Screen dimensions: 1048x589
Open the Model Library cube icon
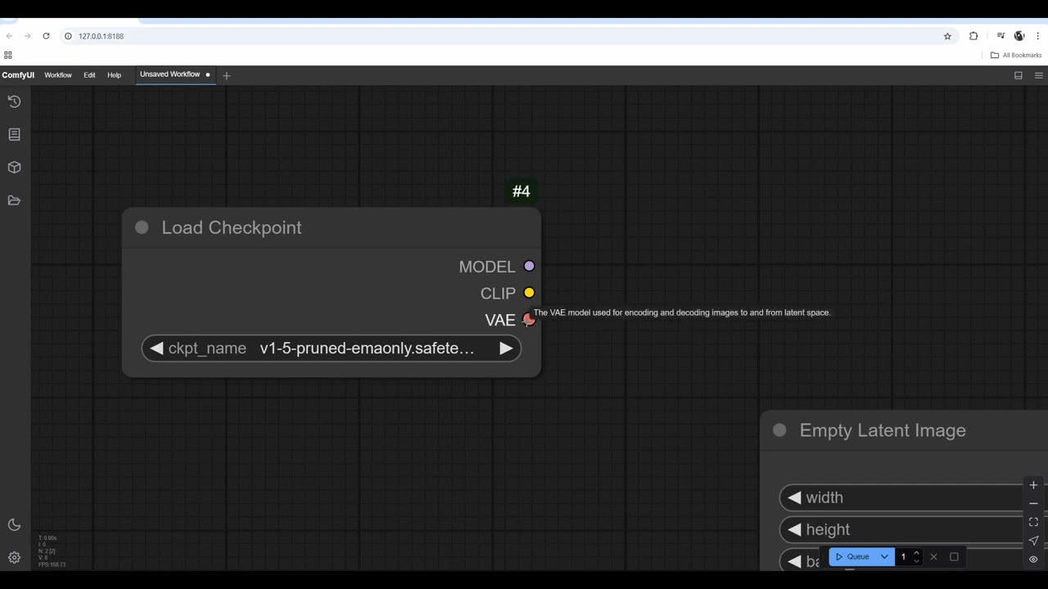click(14, 168)
